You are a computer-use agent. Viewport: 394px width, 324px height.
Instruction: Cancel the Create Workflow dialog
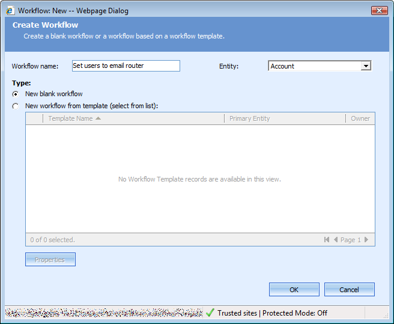[x=349, y=290]
